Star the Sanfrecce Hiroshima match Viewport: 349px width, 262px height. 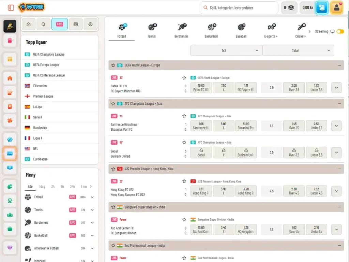pyautogui.click(x=184, y=116)
